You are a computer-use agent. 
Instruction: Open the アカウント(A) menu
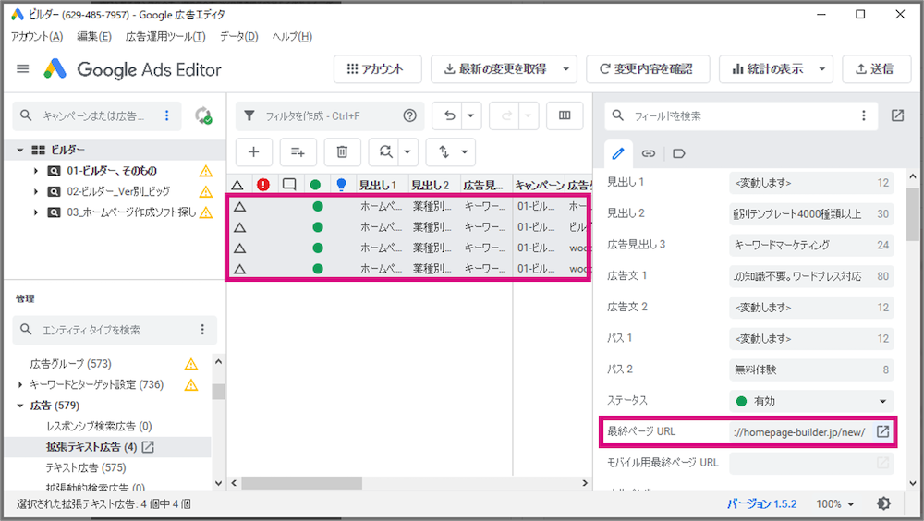[x=37, y=37]
